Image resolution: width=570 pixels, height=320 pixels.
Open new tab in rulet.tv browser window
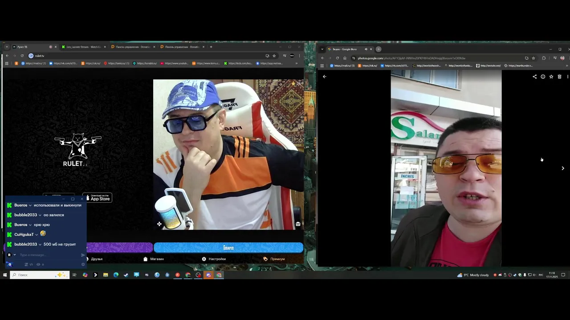[211, 47]
